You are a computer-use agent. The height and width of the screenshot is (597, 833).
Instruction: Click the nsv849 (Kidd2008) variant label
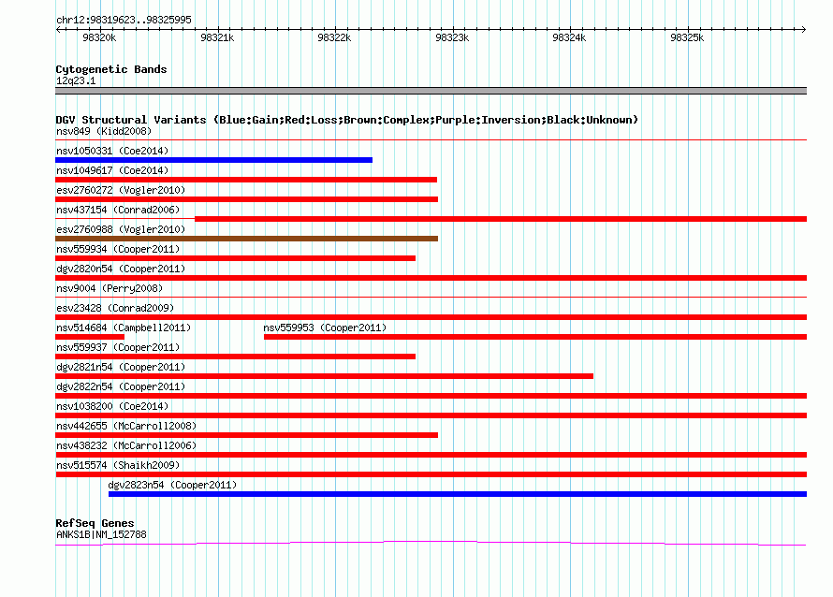[x=104, y=131]
